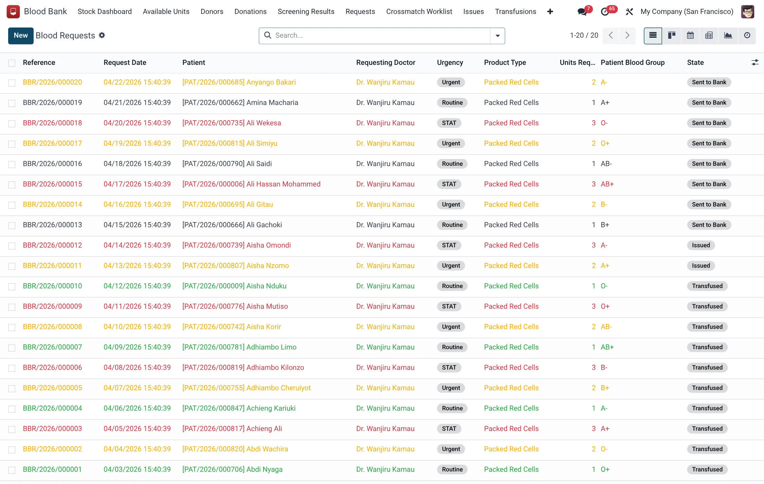Sort by the Request Date column header

[125, 62]
